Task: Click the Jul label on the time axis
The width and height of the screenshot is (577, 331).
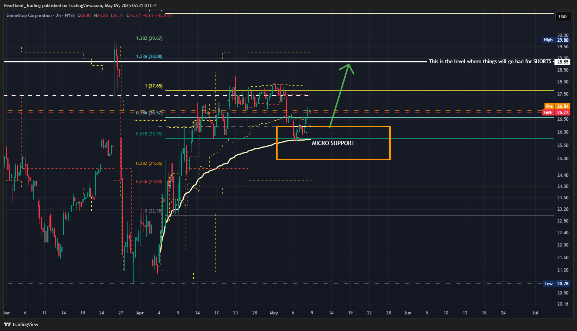Action: point(535,313)
